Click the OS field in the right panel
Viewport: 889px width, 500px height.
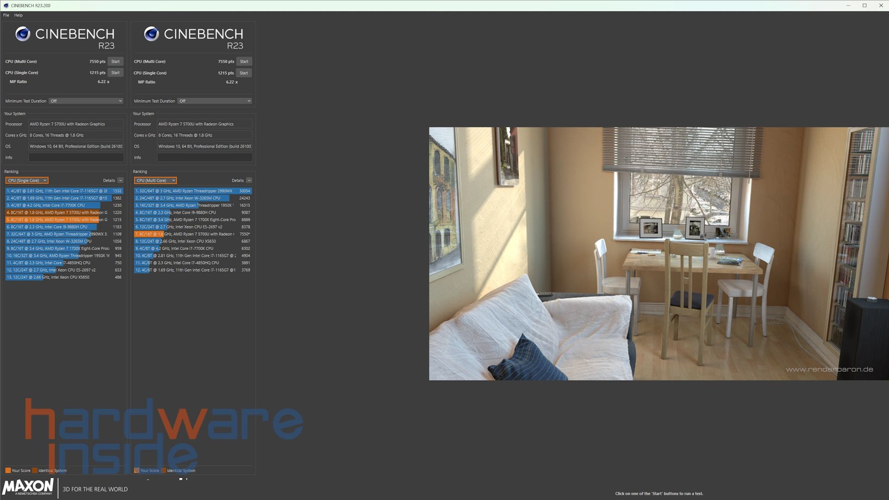tap(205, 146)
